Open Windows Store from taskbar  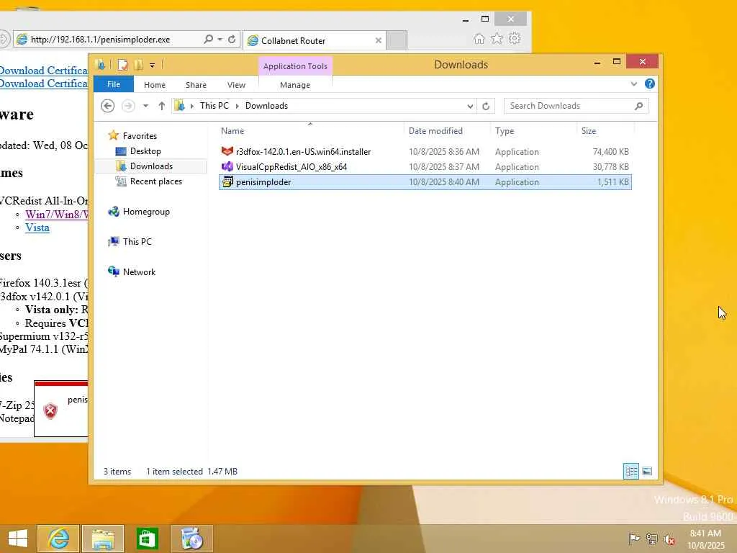point(147,539)
